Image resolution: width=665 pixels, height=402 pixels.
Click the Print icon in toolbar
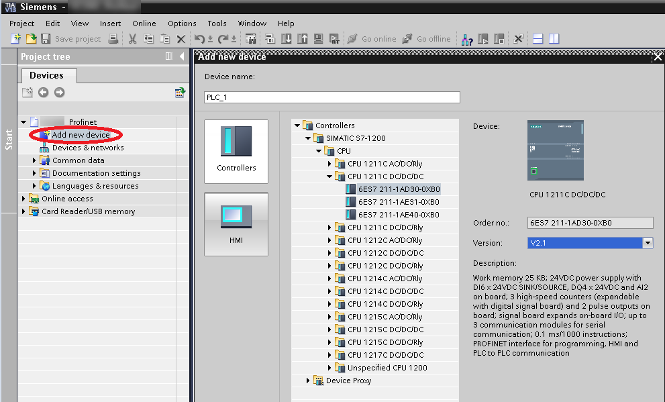[113, 39]
